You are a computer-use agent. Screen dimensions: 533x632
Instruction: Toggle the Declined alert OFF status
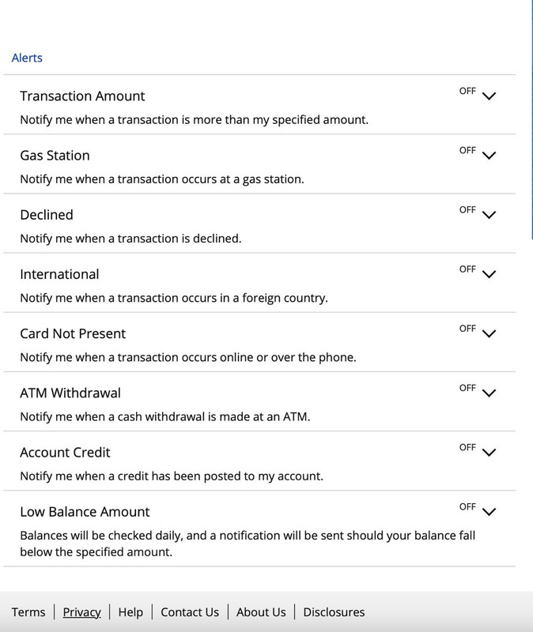[467, 210]
